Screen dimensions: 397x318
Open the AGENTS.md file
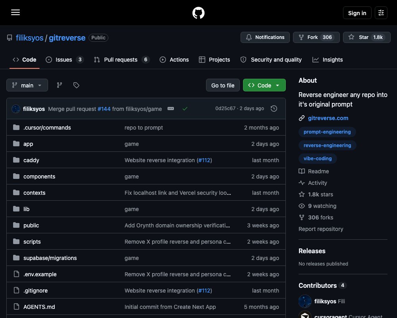tap(39, 307)
